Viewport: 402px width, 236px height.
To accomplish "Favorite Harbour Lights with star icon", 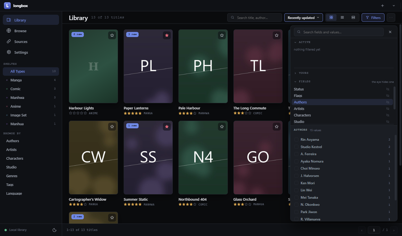I will 112,35.
